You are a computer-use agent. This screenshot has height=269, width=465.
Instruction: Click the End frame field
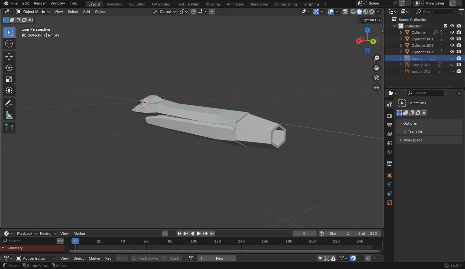pyautogui.click(x=367, y=233)
